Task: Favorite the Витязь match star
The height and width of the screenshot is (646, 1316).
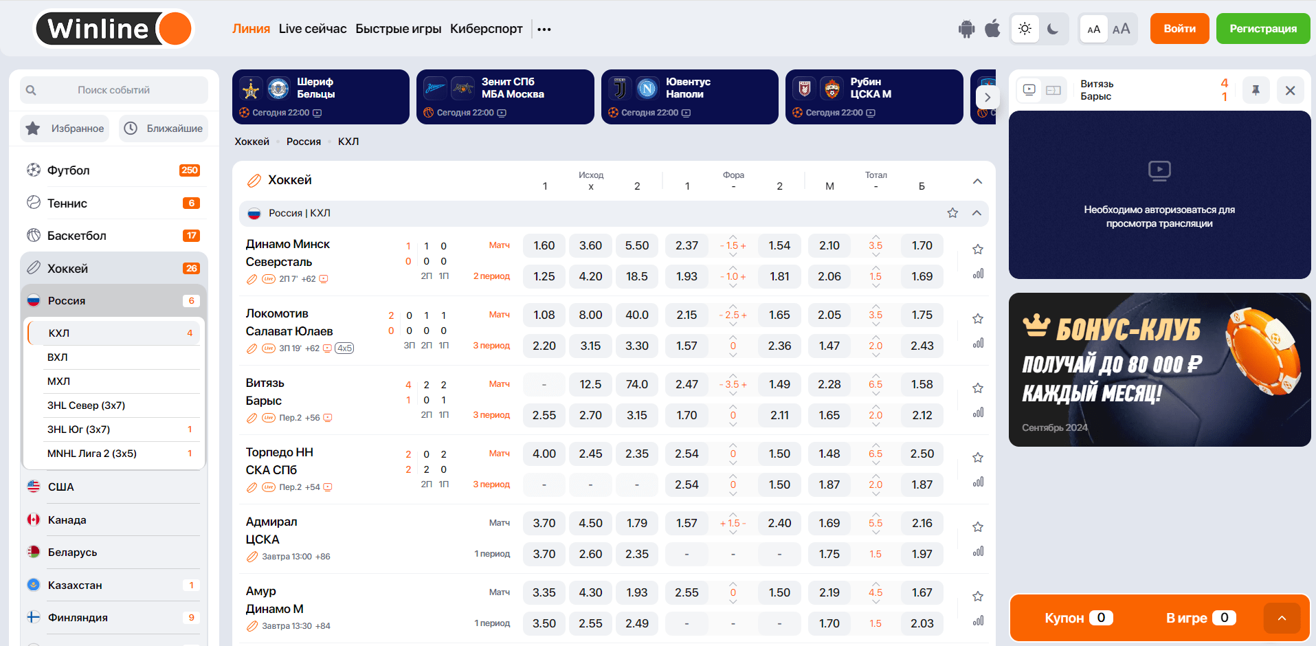Action: tap(978, 388)
